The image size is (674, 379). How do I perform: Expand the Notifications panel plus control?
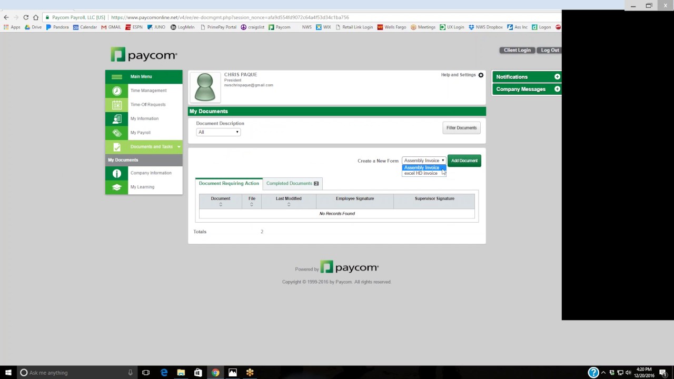click(x=557, y=77)
